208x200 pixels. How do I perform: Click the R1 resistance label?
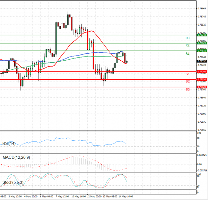pyautogui.click(x=188, y=54)
